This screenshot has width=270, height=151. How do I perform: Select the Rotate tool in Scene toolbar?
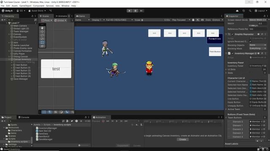(42, 35)
